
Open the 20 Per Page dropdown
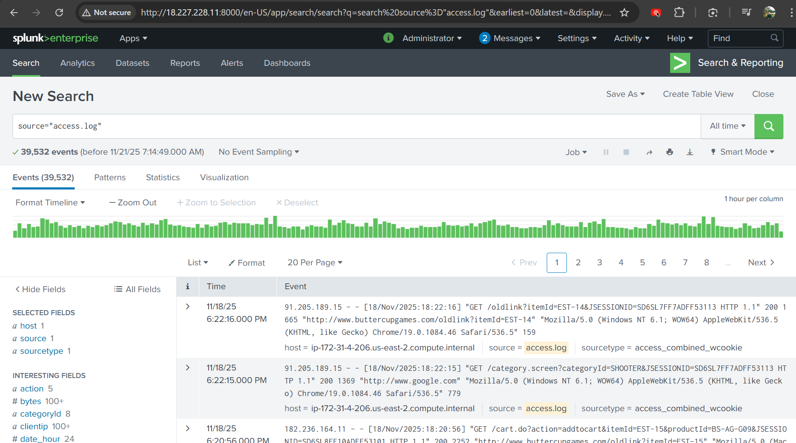[315, 263]
